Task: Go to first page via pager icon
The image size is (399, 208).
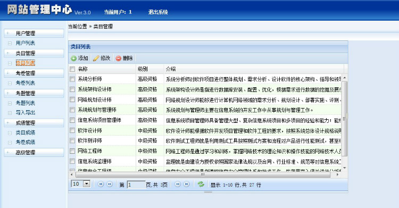Action: pos(101,184)
